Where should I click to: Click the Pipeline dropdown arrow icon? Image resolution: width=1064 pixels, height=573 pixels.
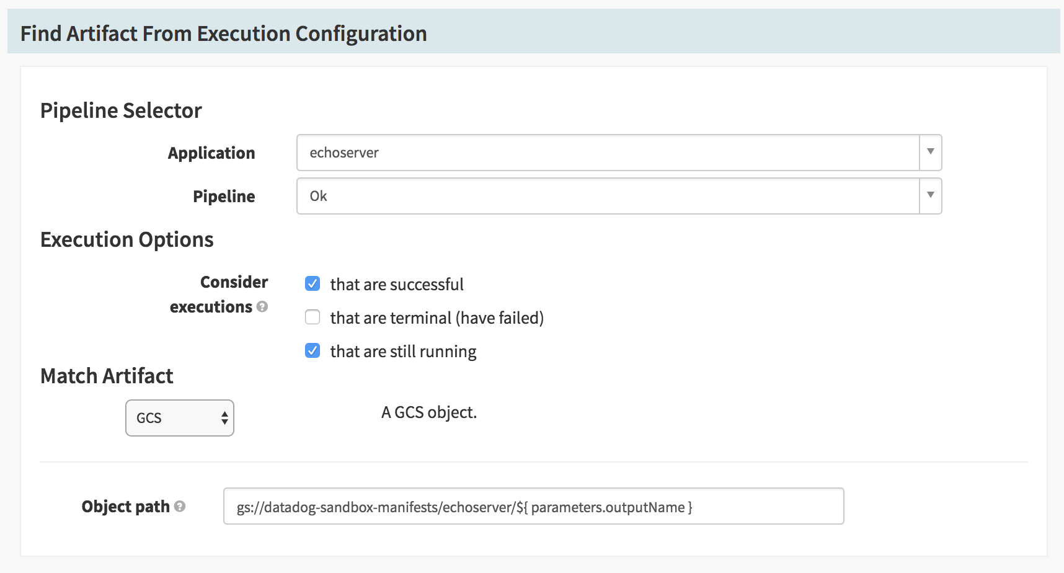coord(929,196)
